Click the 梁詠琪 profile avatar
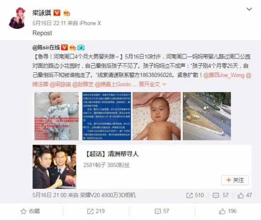Viewport: 261px width, 221px height. click(17, 18)
